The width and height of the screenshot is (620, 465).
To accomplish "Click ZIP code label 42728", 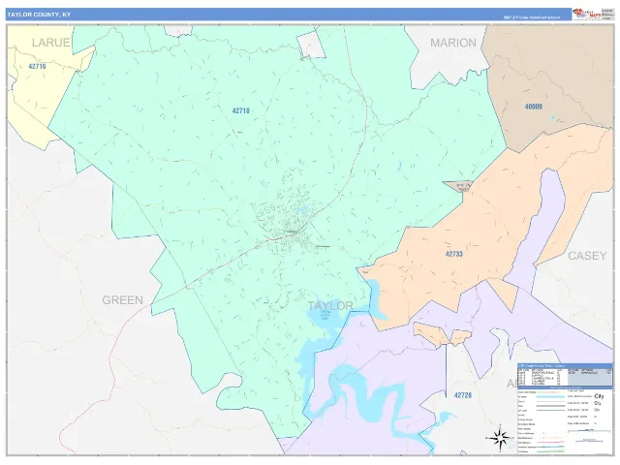I will (x=463, y=395).
